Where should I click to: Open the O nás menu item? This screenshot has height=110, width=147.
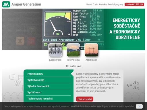click(95, 4)
